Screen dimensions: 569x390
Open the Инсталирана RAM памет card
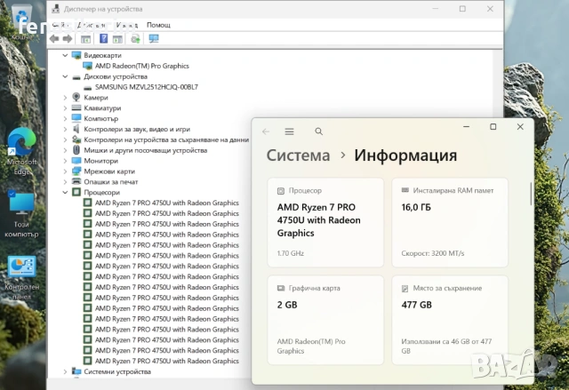click(x=450, y=222)
